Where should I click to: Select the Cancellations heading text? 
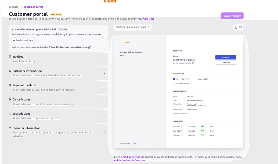[x=21, y=99]
